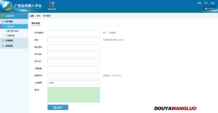The image size is (218, 113).
Task: Focus the 密码 input field
Action: [x=74, y=40]
